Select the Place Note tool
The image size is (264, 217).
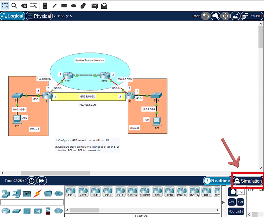click(x=45, y=5)
